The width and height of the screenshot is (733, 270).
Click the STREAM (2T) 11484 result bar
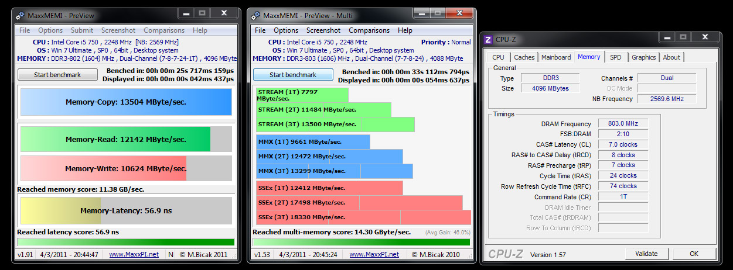point(323,110)
